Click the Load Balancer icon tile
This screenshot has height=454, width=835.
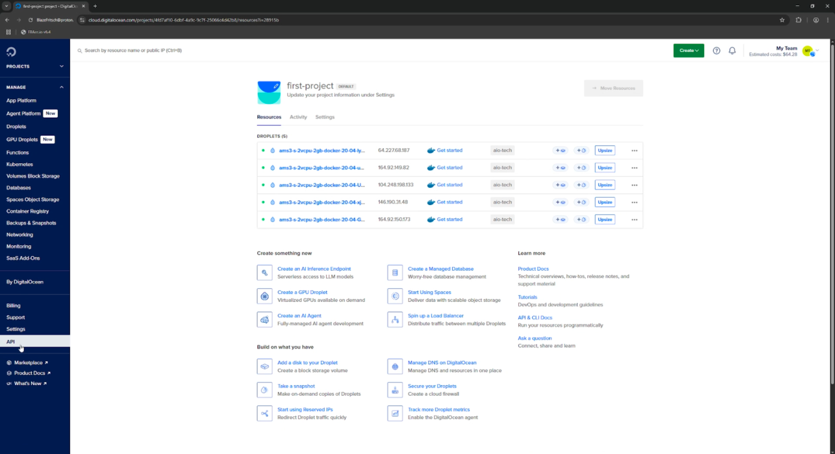click(x=395, y=320)
